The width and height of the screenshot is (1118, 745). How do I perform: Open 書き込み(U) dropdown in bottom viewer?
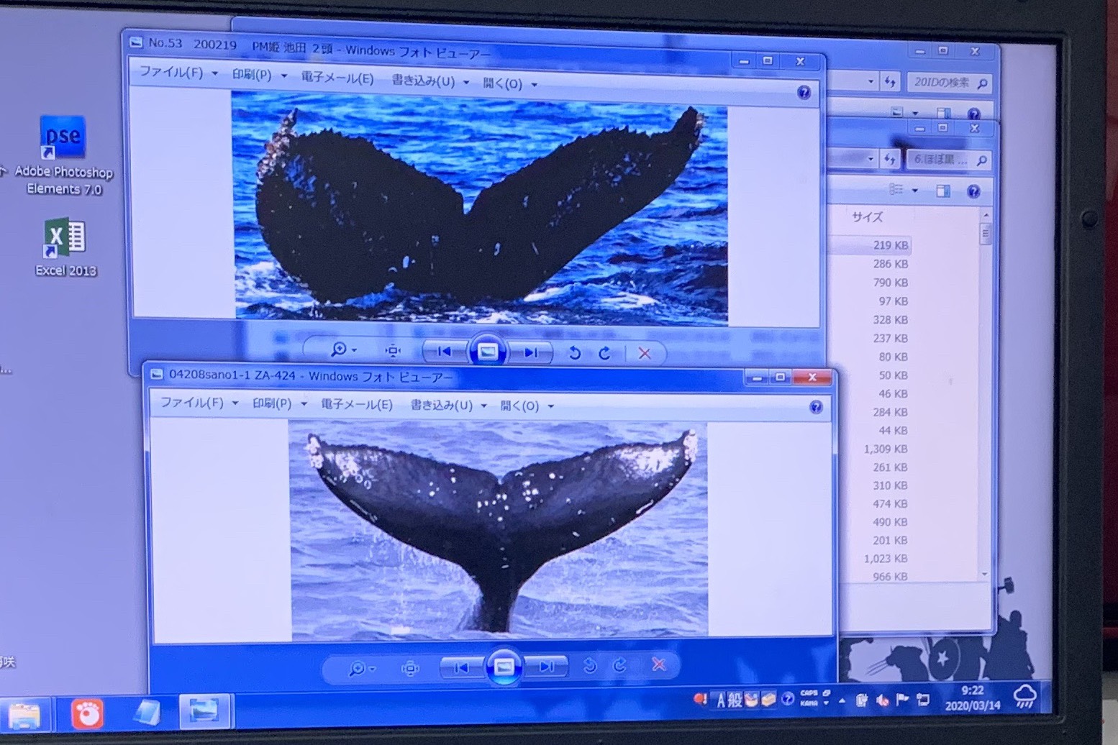447,405
